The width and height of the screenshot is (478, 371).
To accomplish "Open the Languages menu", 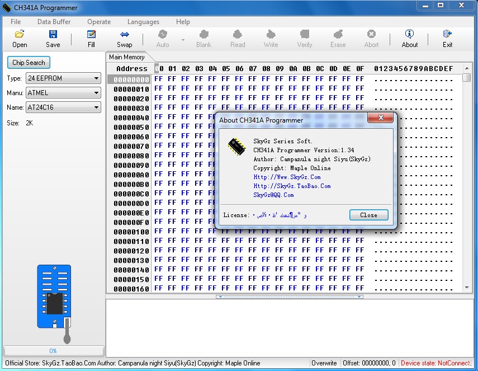I will [143, 22].
